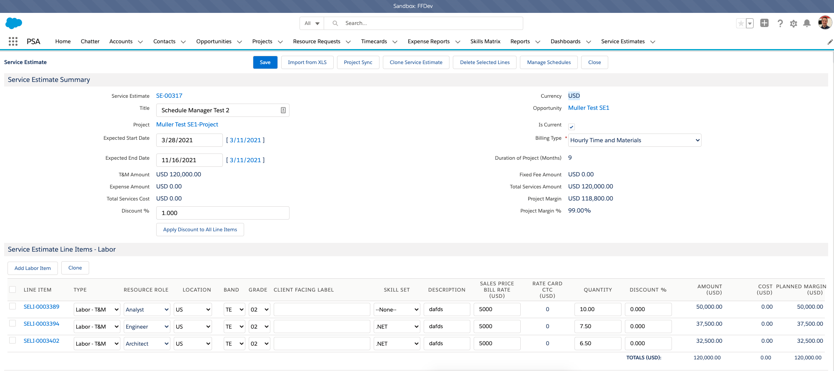Screen dimensions: 834x371
Task: Expand the Service Estimates menu chevron
Action: pyautogui.click(x=653, y=42)
